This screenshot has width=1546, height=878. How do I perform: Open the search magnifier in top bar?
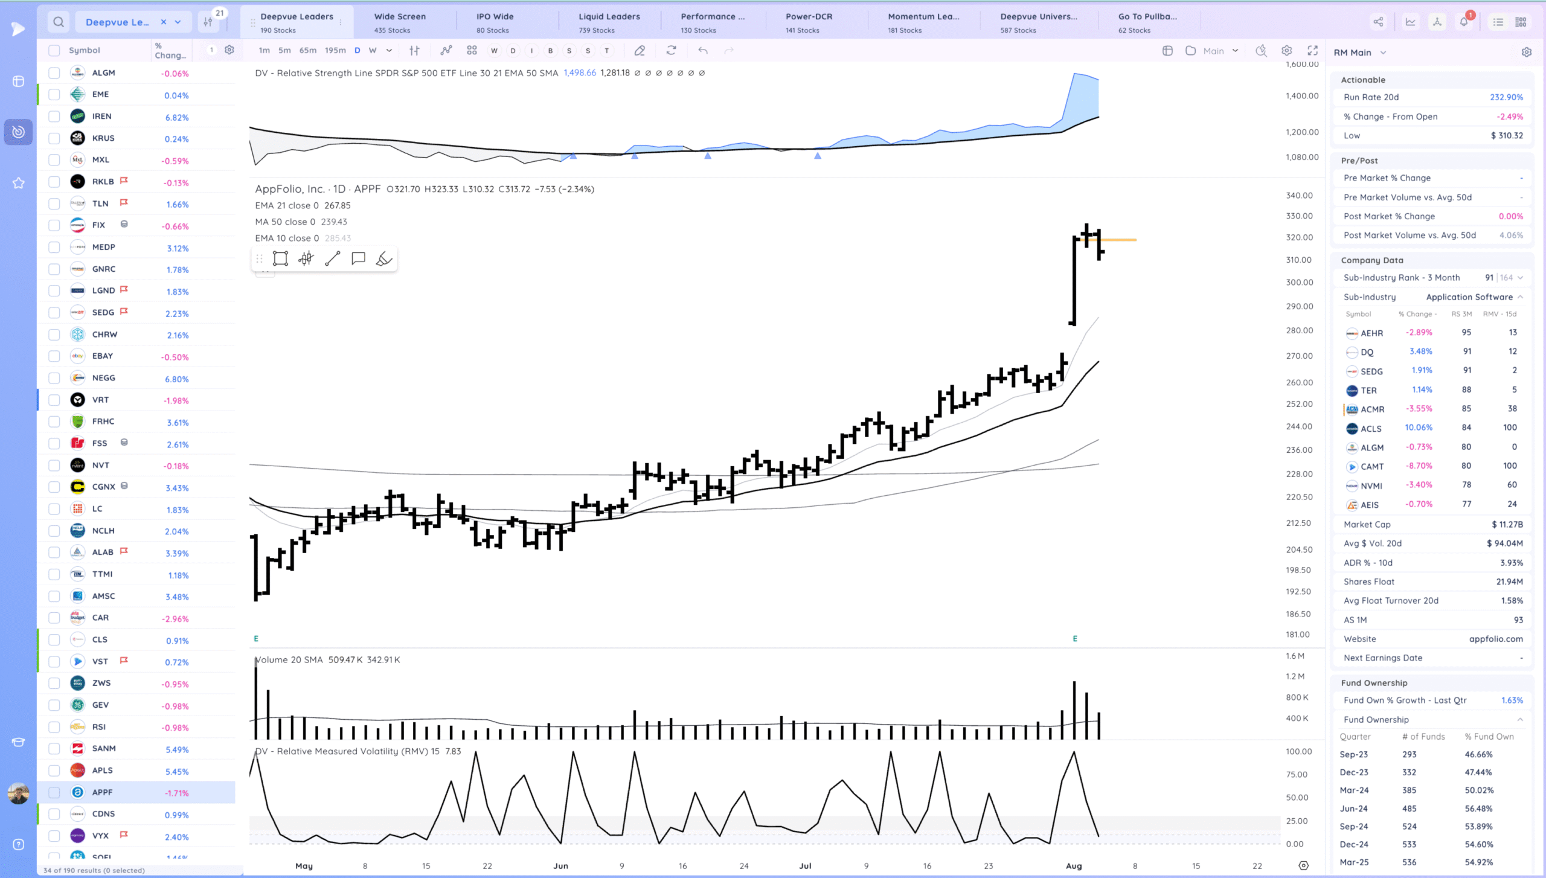click(x=58, y=22)
